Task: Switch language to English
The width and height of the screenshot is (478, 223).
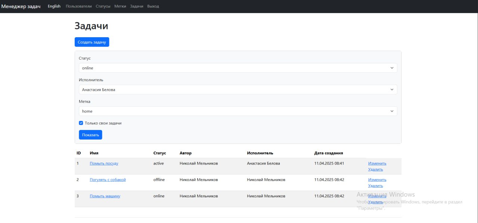Action: 54,6
